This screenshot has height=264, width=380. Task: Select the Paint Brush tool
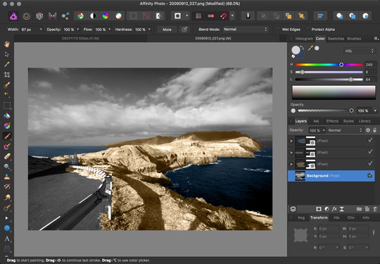(7, 136)
